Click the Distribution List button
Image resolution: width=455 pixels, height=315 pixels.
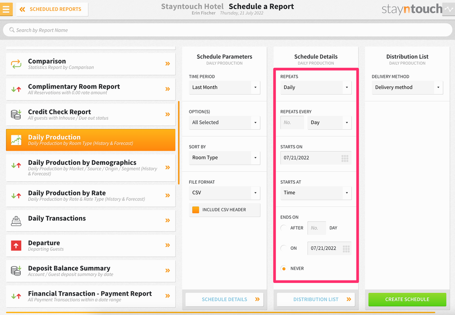(x=316, y=299)
